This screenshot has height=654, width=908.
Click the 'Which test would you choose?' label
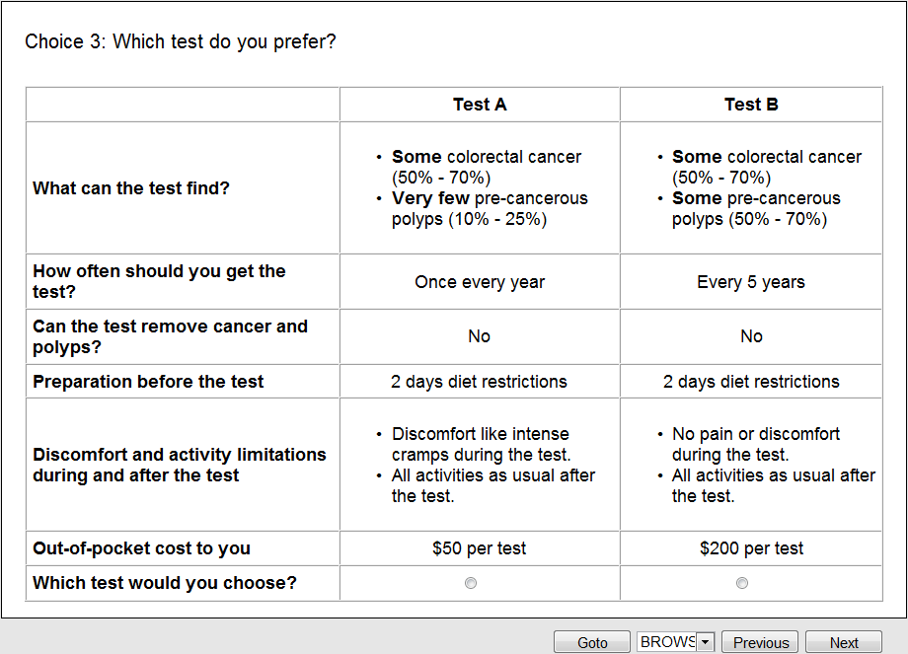coord(165,583)
